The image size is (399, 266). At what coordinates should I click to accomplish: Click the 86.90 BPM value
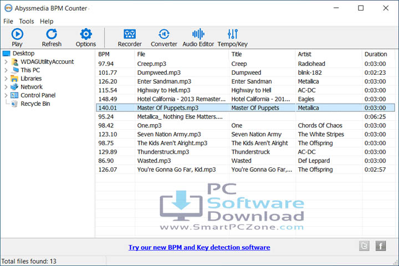coord(106,161)
